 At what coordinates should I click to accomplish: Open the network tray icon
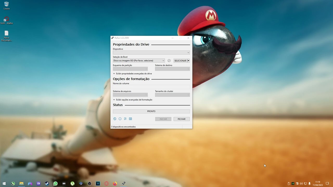305,184
